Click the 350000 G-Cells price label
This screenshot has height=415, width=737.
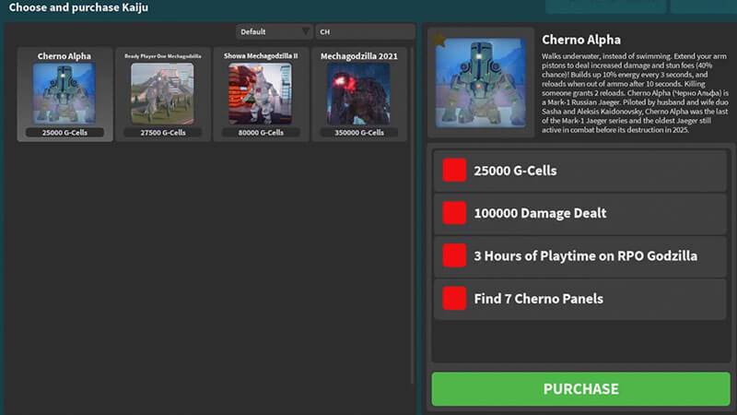(x=359, y=133)
